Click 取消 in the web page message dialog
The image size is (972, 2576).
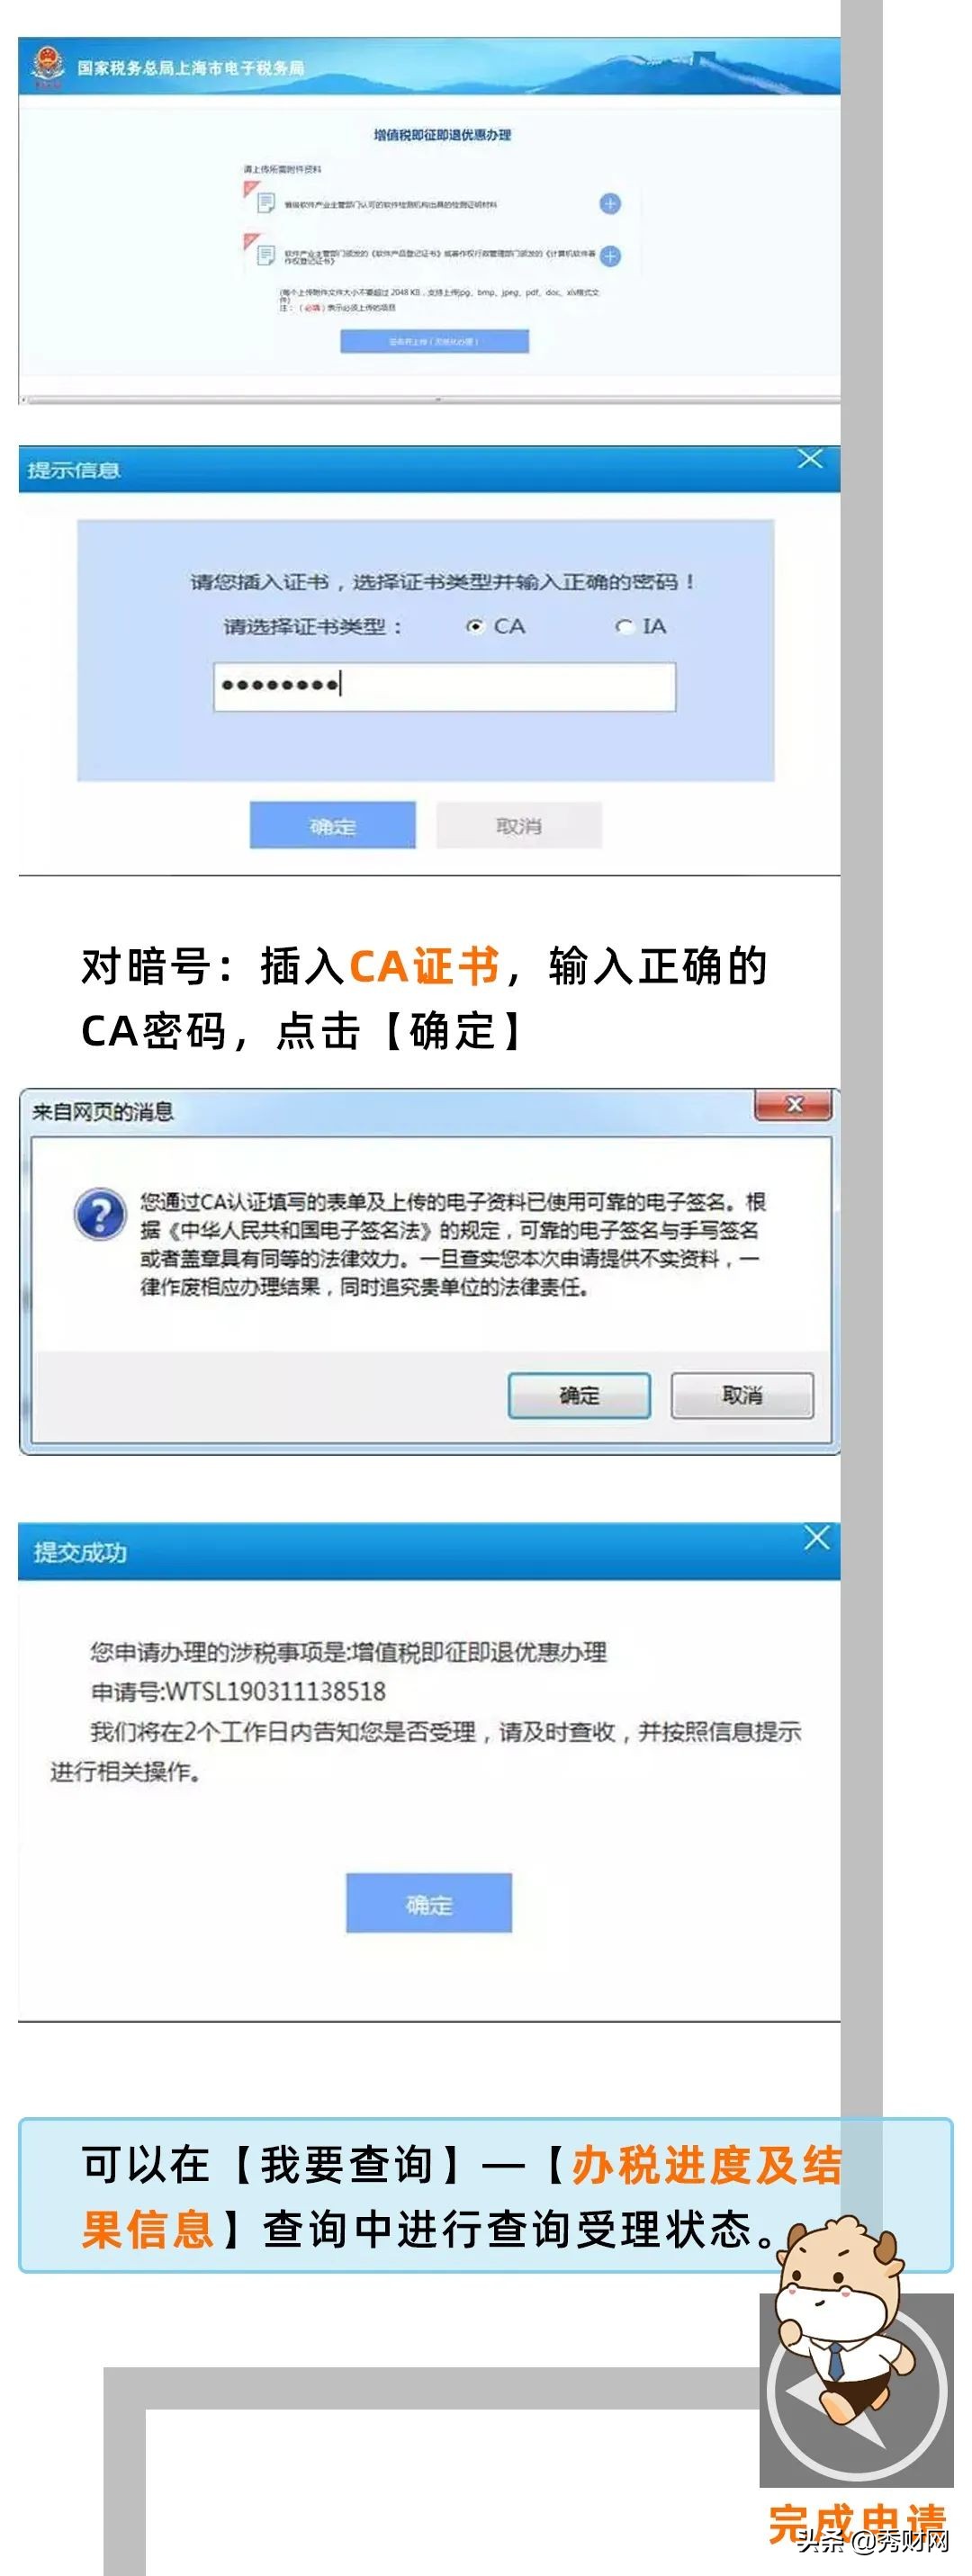pos(742,1395)
